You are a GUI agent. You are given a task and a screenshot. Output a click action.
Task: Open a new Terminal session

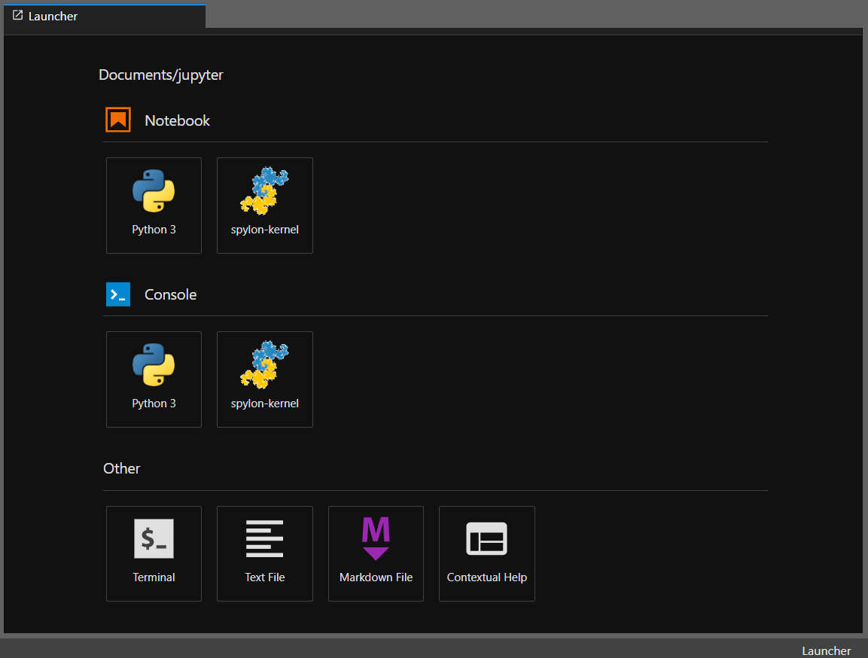[x=154, y=553]
